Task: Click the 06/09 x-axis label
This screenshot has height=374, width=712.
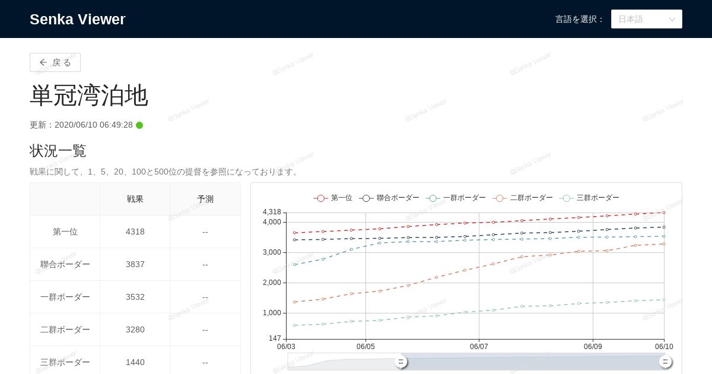Action: click(593, 347)
